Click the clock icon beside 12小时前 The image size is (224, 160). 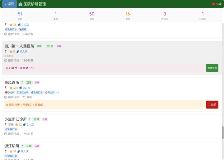tap(6, 61)
